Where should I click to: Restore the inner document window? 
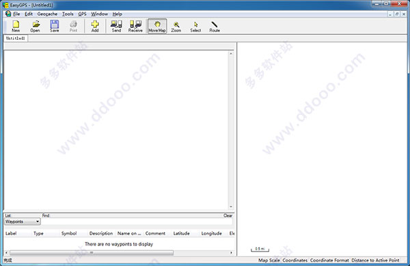(396, 14)
